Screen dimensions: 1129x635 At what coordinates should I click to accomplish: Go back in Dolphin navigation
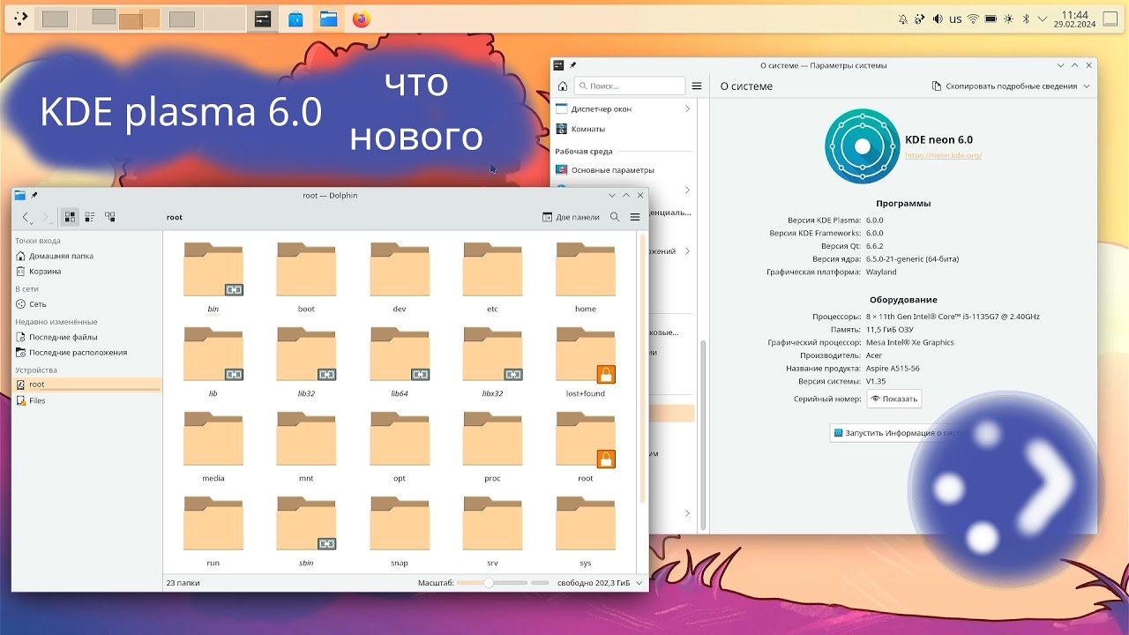click(26, 217)
